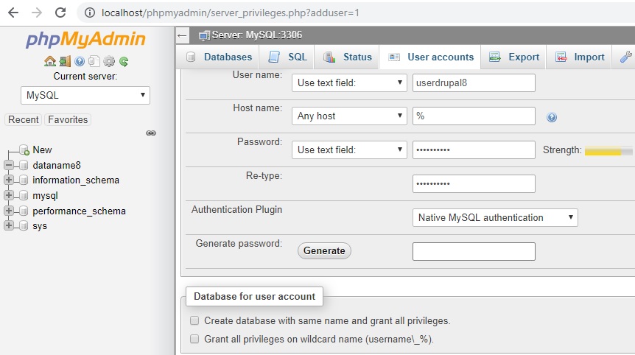Click the browser back arrow
Screen dimensions: 635x355
point(13,13)
